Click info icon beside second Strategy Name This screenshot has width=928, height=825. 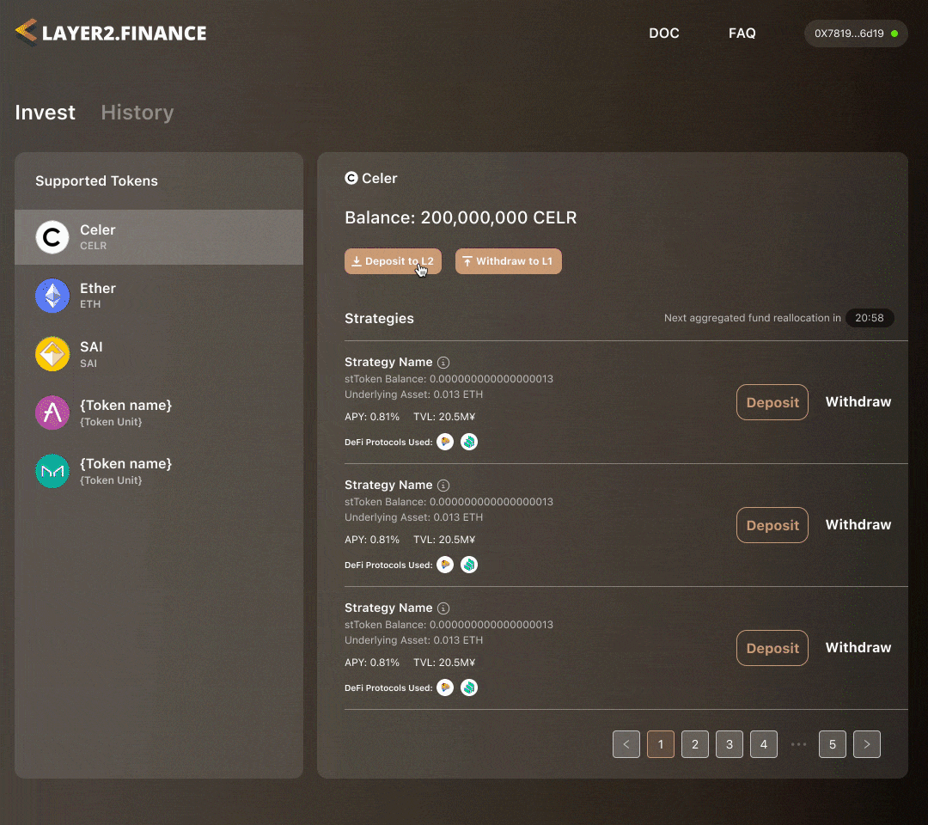443,486
